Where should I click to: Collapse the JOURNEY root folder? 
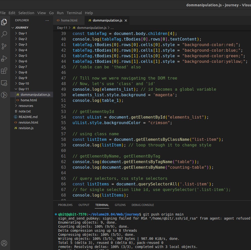click(x=12, y=28)
